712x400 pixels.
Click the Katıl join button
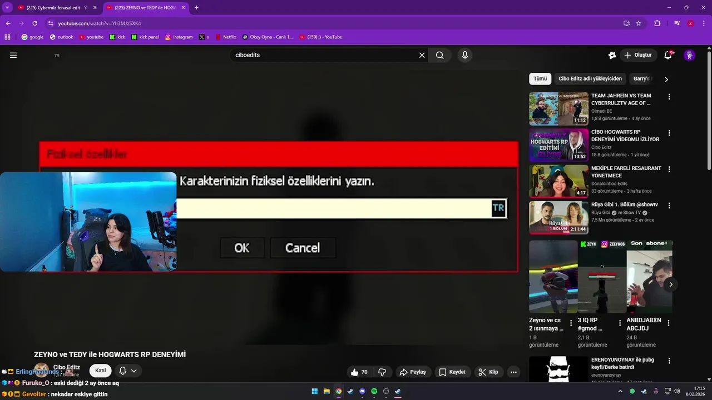(x=101, y=371)
